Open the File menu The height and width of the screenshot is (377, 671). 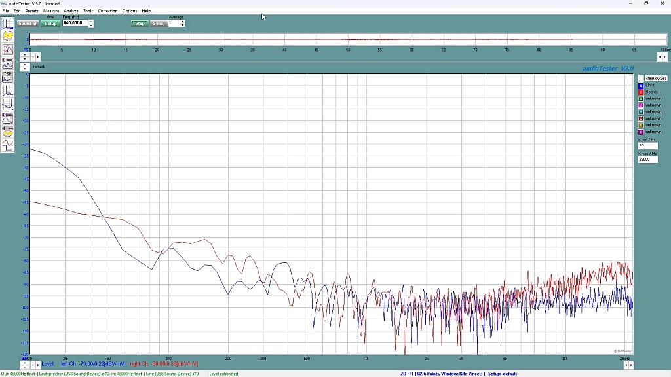pos(5,11)
